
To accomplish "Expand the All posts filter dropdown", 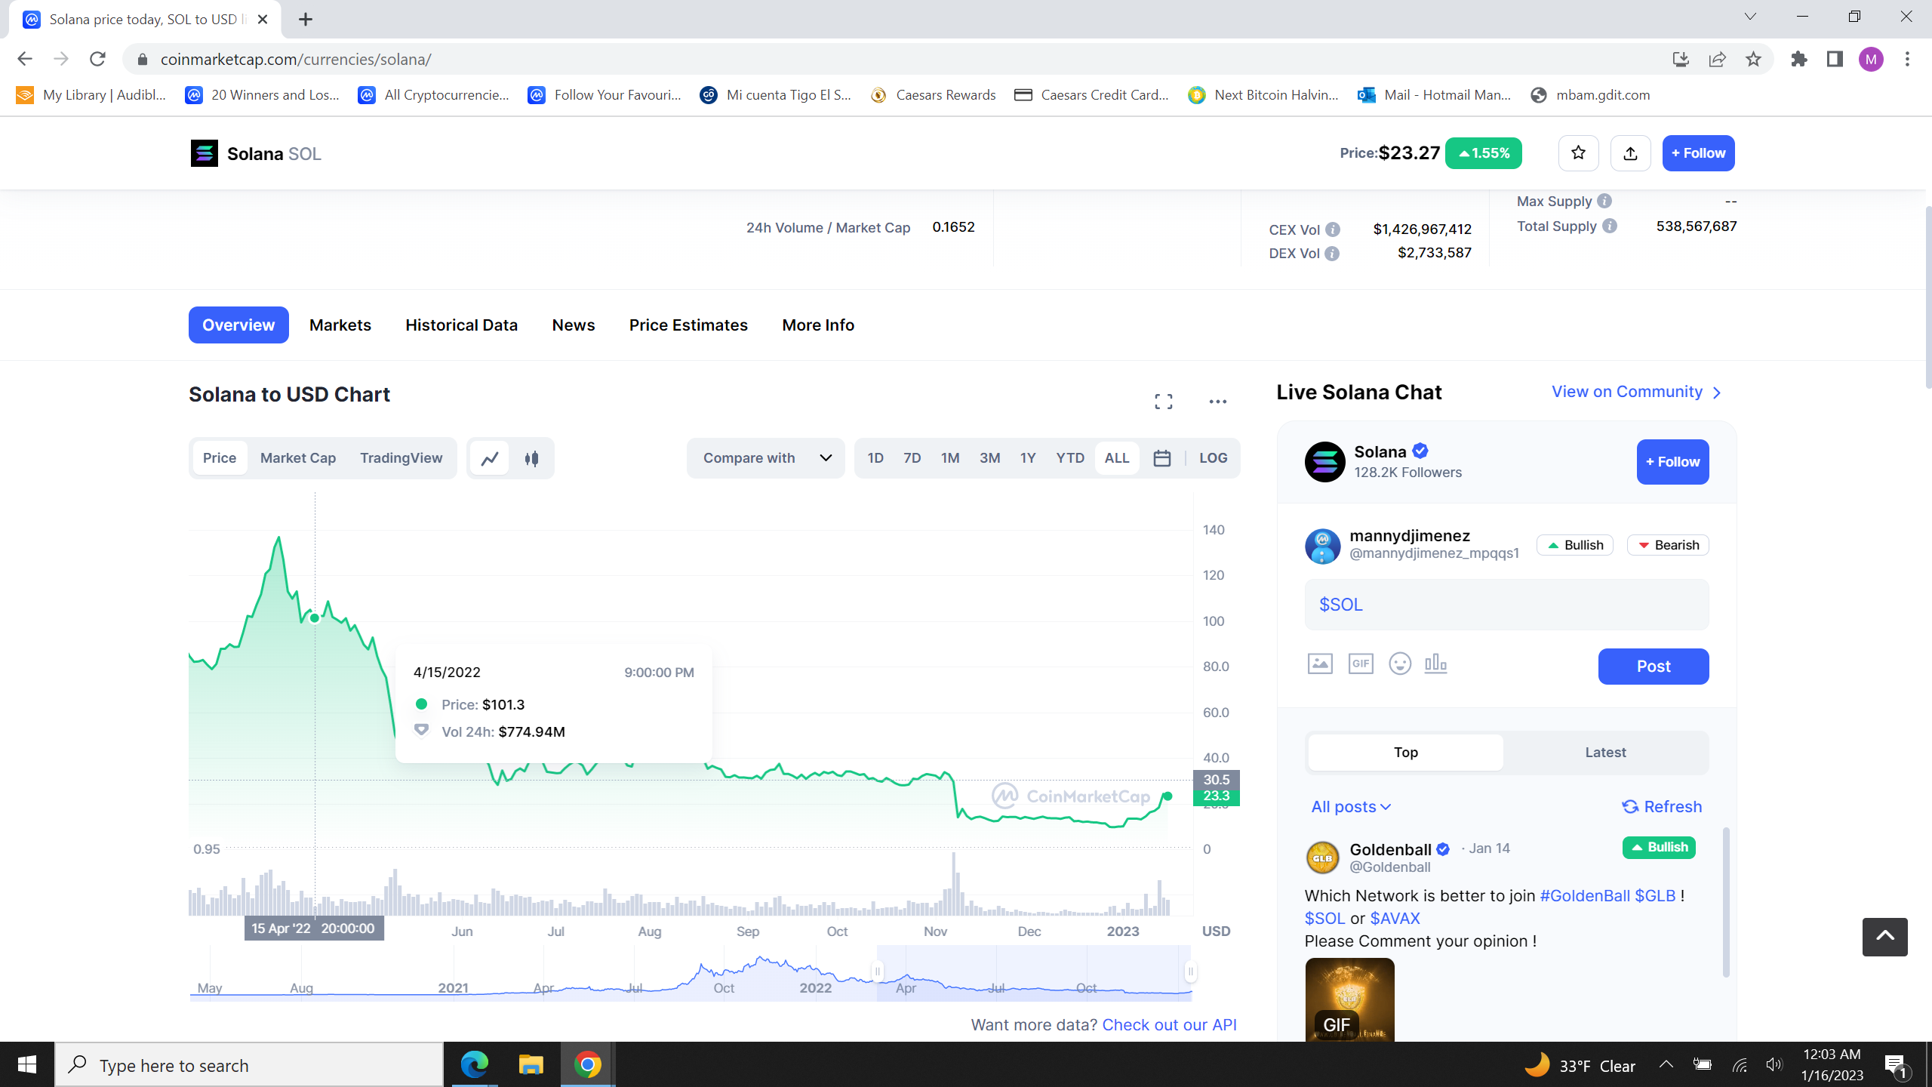I will point(1351,807).
